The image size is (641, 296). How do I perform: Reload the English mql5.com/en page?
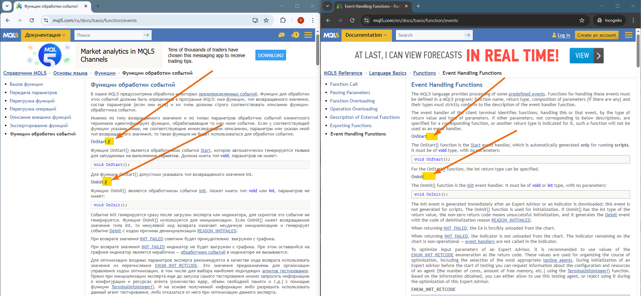[x=352, y=20]
